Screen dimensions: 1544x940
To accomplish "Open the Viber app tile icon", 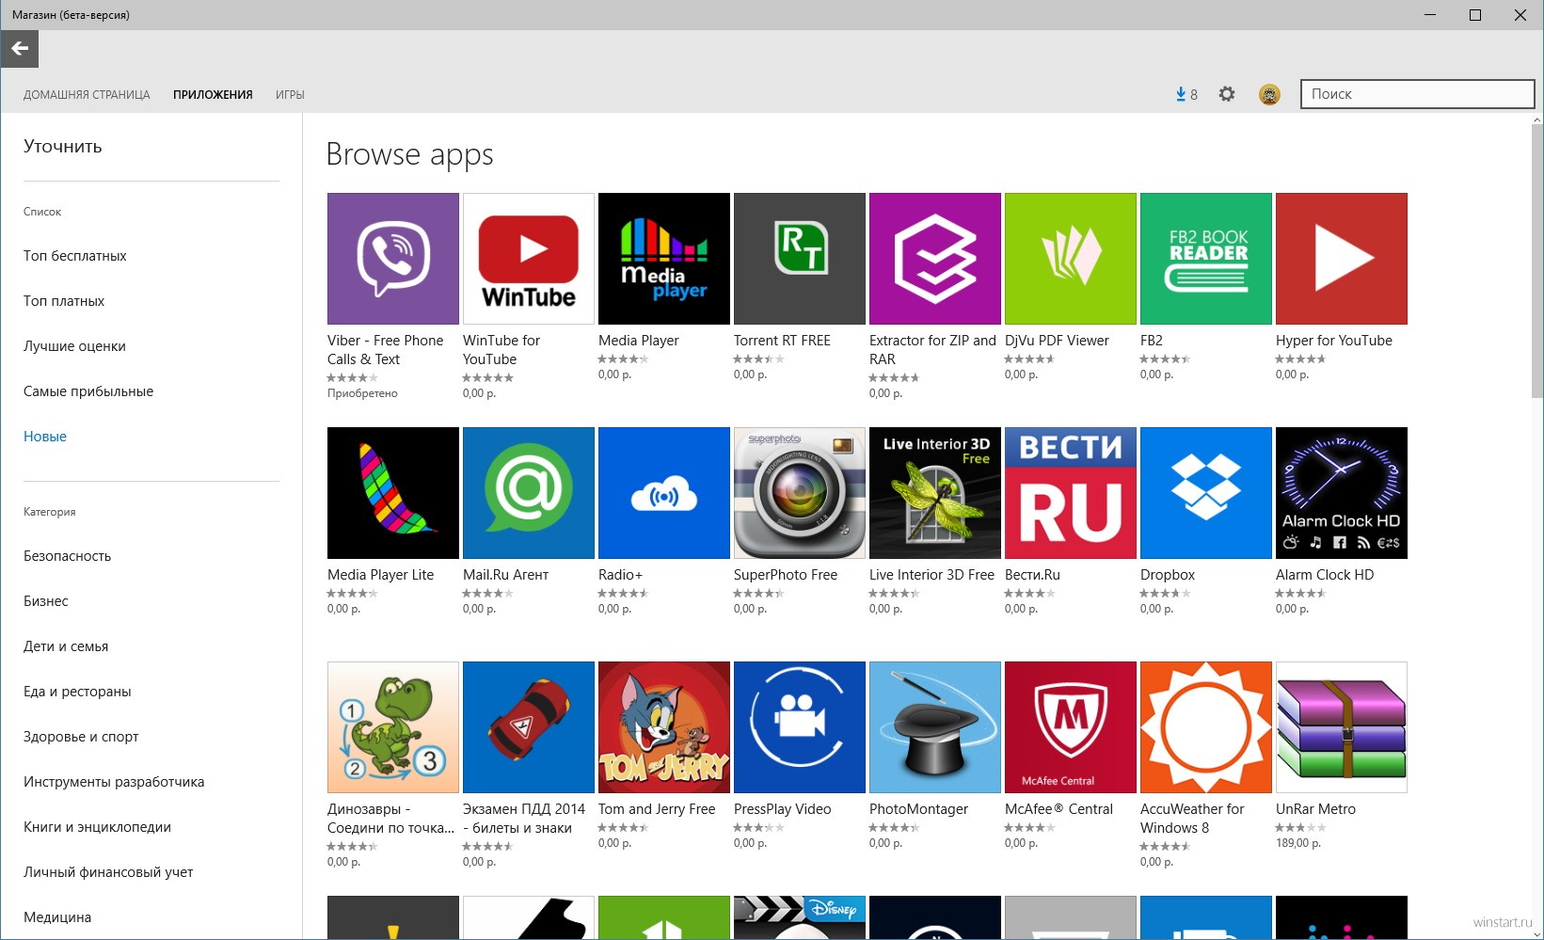I will [393, 259].
